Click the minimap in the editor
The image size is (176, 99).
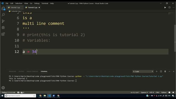[171, 13]
